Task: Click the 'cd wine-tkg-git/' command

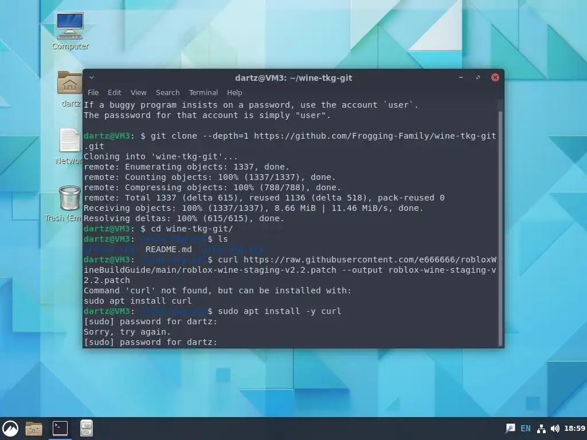Action: click(x=191, y=229)
